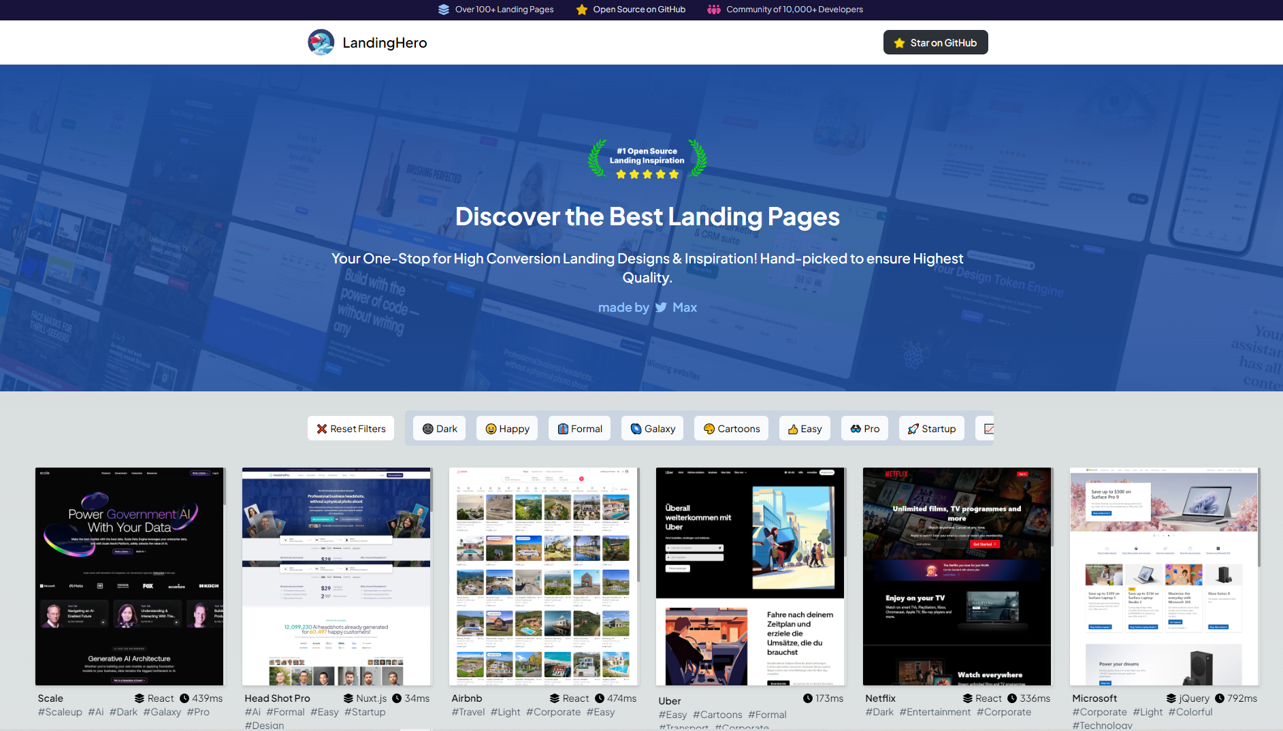Screen dimensions: 1283x731
Task: Open the Netflix landing page thumbnail
Action: point(957,576)
